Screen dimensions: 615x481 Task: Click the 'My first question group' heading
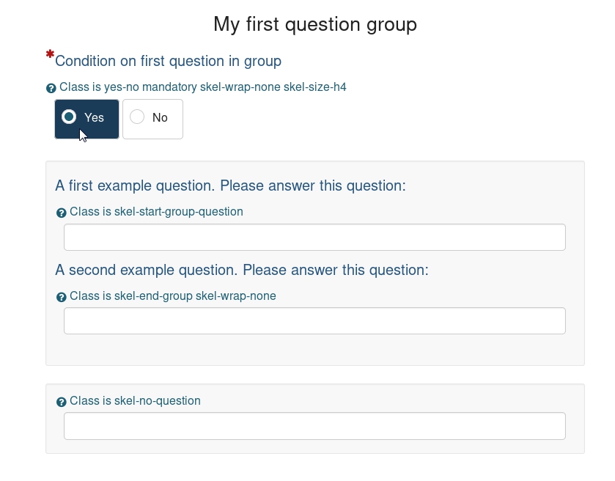315,24
